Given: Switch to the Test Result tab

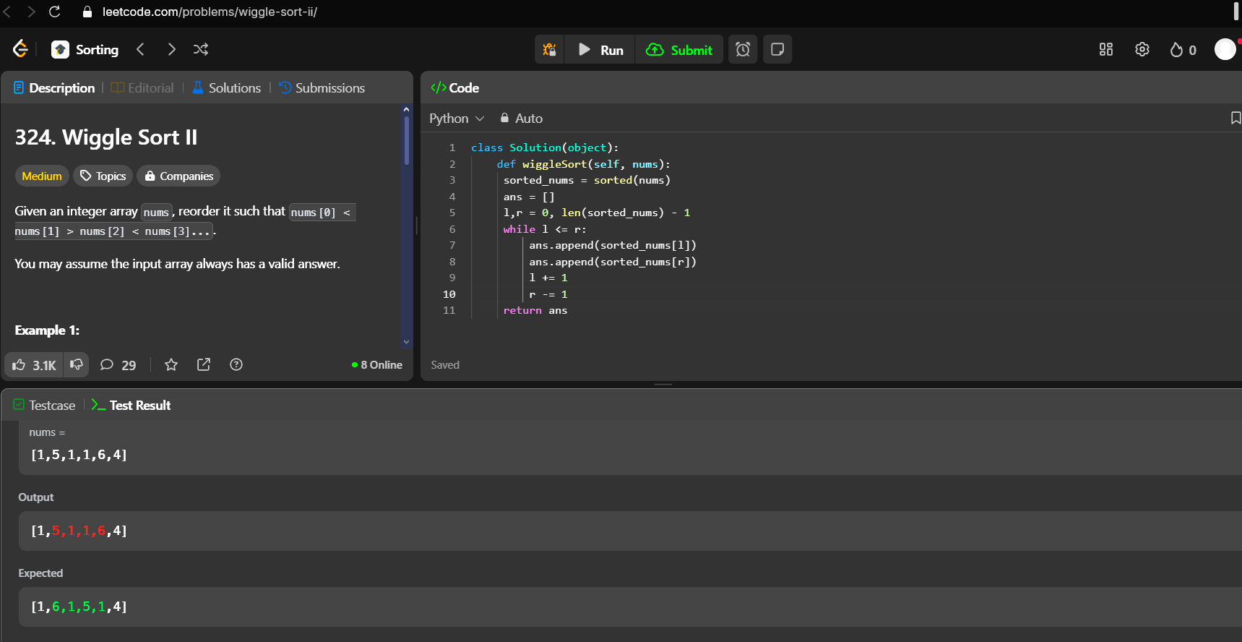Looking at the screenshot, I should 131,406.
